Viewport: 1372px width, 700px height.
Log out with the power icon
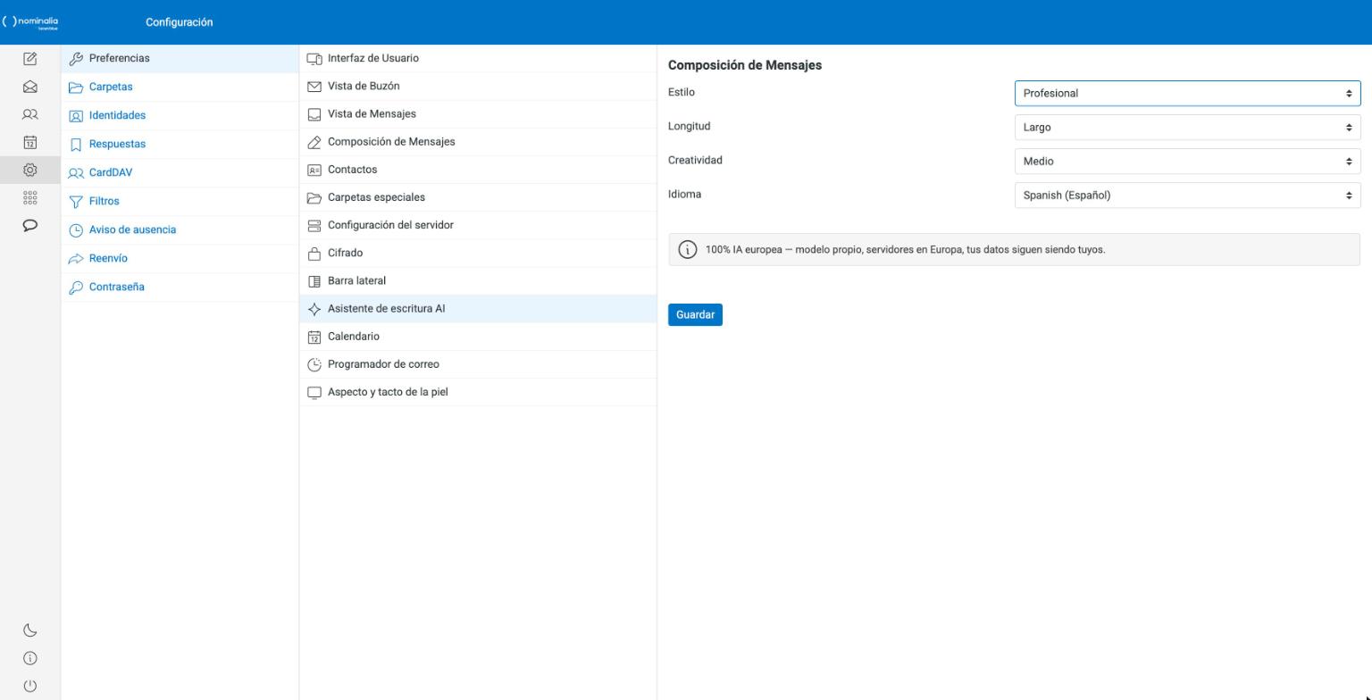[x=29, y=686]
